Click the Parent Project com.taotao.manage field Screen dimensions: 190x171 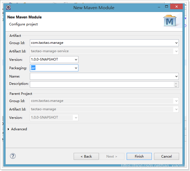[104, 101]
